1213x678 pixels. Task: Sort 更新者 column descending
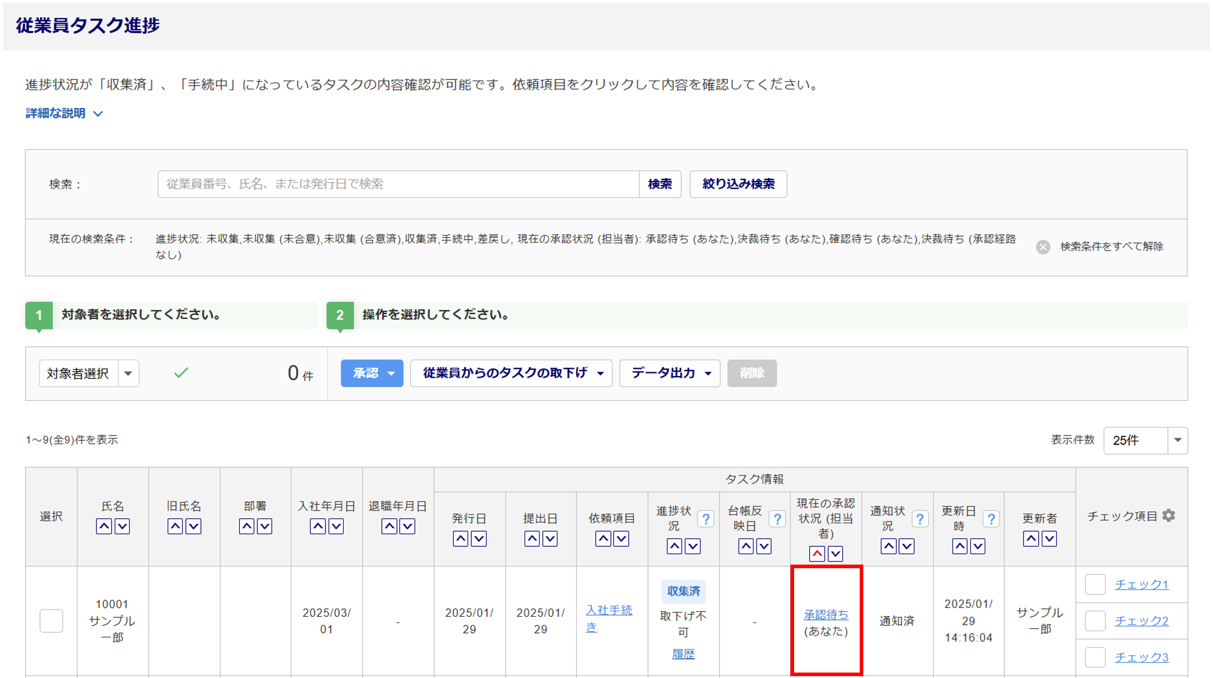(1049, 539)
